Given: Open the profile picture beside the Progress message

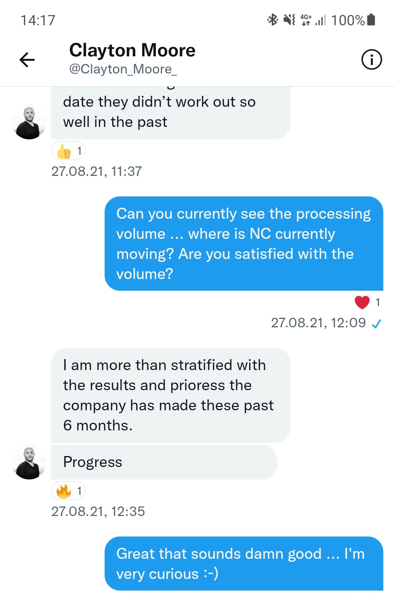Looking at the screenshot, I should tap(29, 462).
